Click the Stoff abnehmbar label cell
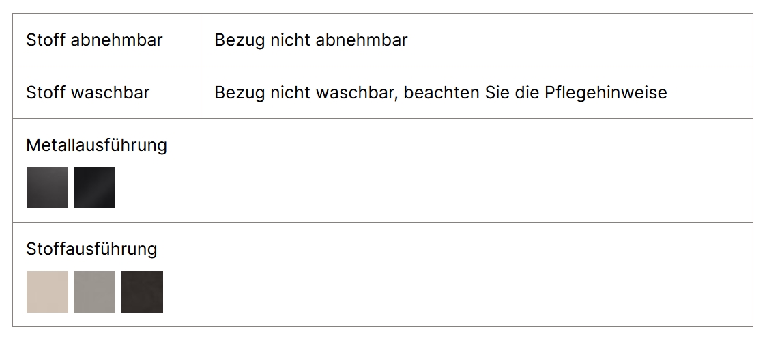 tap(106, 40)
